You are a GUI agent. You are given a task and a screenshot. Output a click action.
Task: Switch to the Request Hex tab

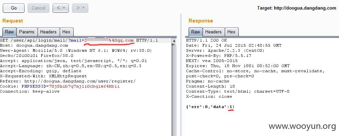click(x=67, y=32)
